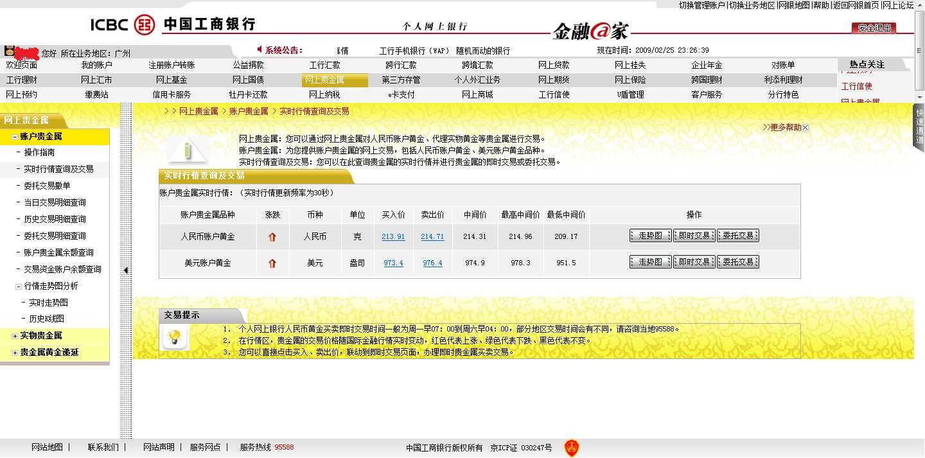The image size is (925, 458).
Task: Click 切换管理账户 in top links
Action: click(x=702, y=5)
